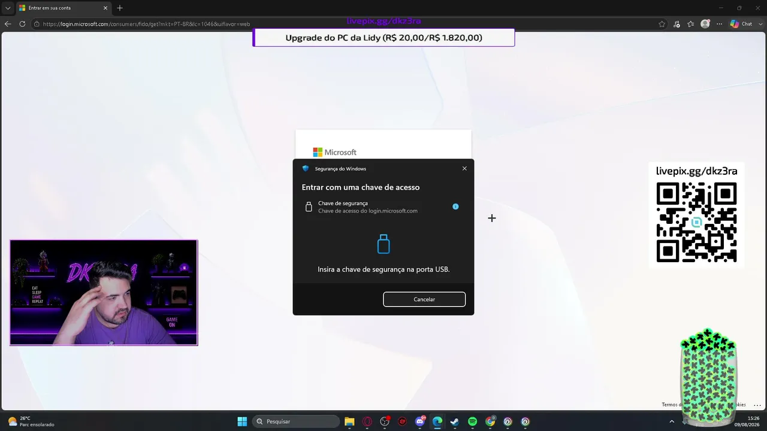Viewport: 767px width, 431px height.
Task: Open OBS Studio from the taskbar
Action: (385, 421)
